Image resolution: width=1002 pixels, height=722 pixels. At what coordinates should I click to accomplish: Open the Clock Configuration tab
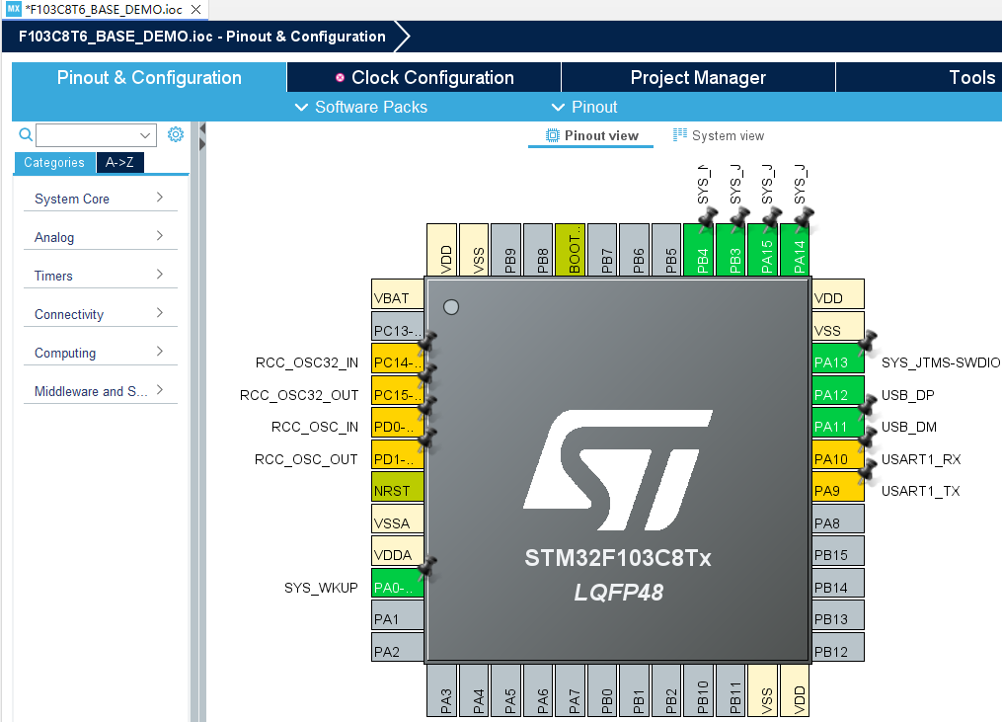424,77
